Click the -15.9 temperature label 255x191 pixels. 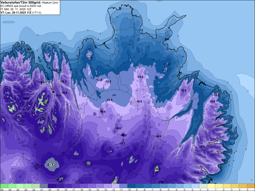[183, 90]
